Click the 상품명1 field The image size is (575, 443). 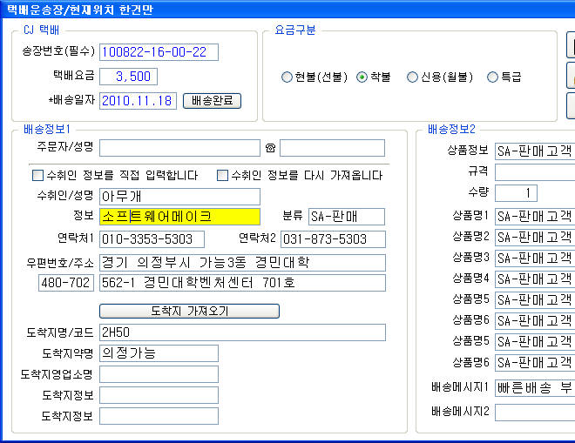click(535, 216)
